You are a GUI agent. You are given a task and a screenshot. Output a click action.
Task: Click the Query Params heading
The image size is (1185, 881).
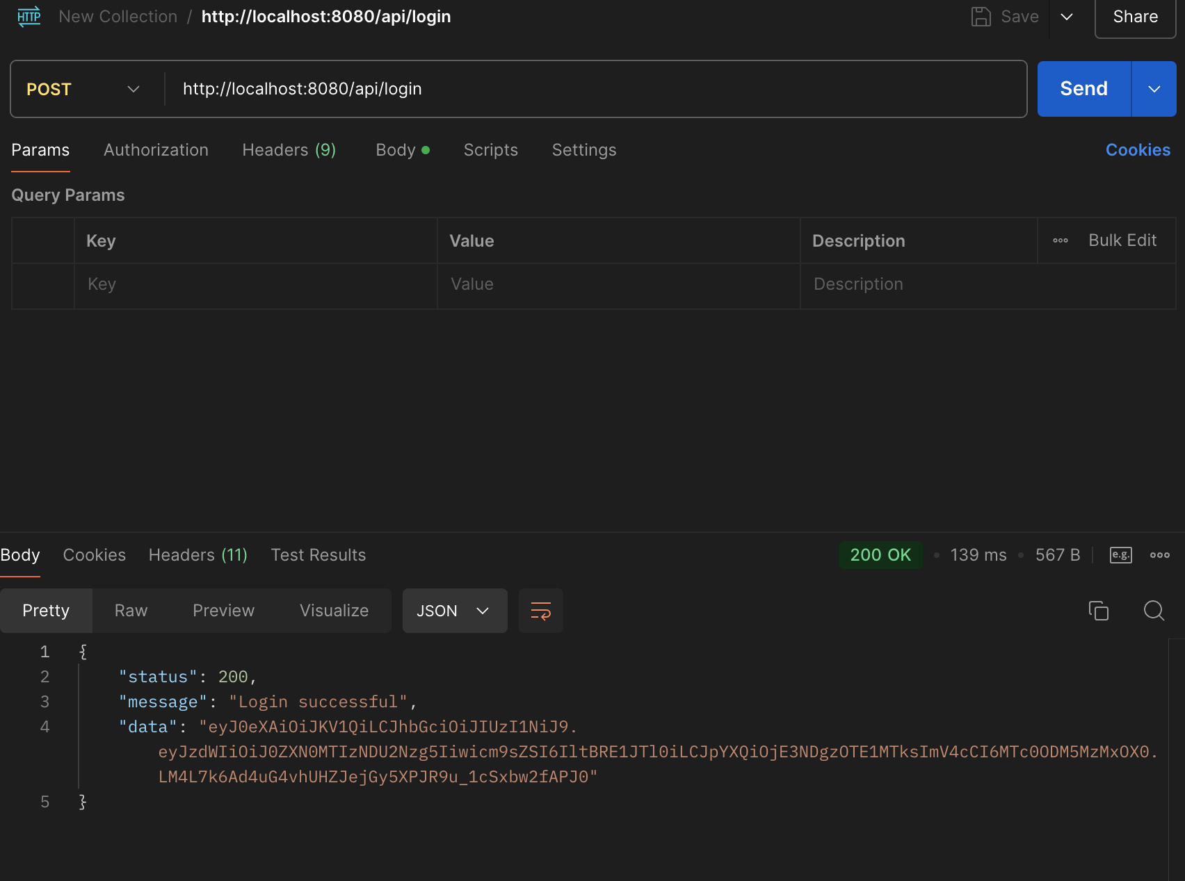[68, 195]
